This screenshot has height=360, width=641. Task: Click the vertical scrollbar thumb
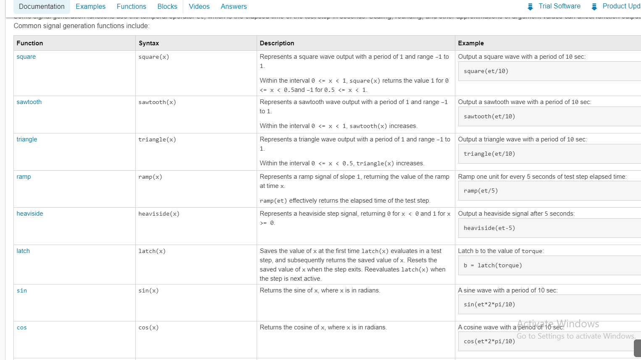(x=637, y=348)
